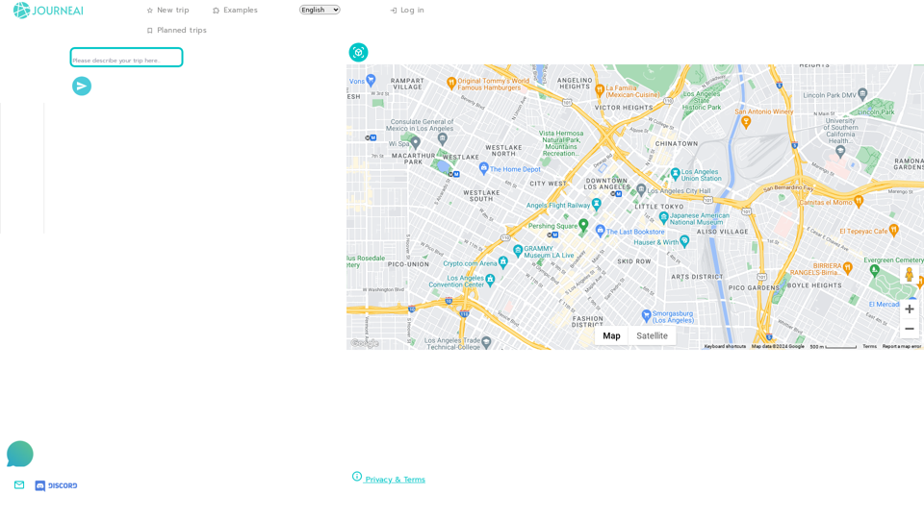Click the JourneAI logo
This screenshot has height=519, width=924.
pyautogui.click(x=48, y=10)
